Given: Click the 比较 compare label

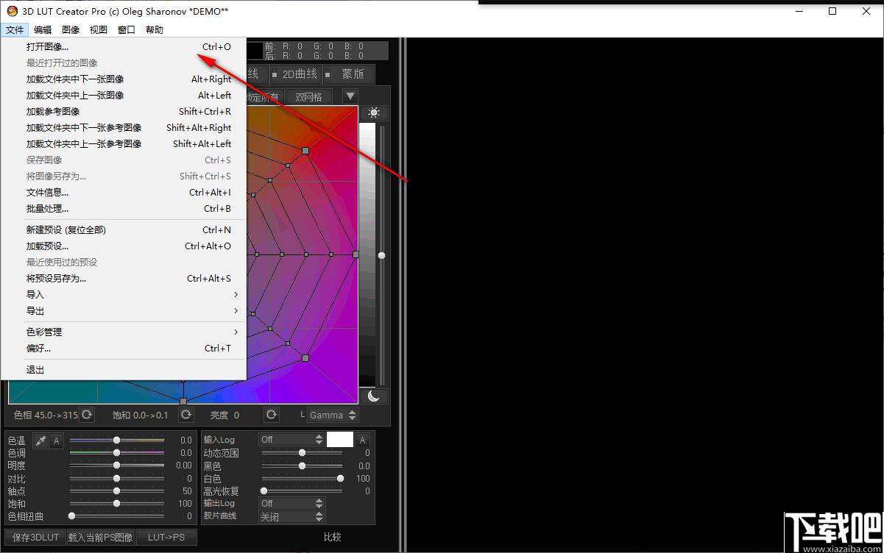Looking at the screenshot, I should (x=333, y=538).
